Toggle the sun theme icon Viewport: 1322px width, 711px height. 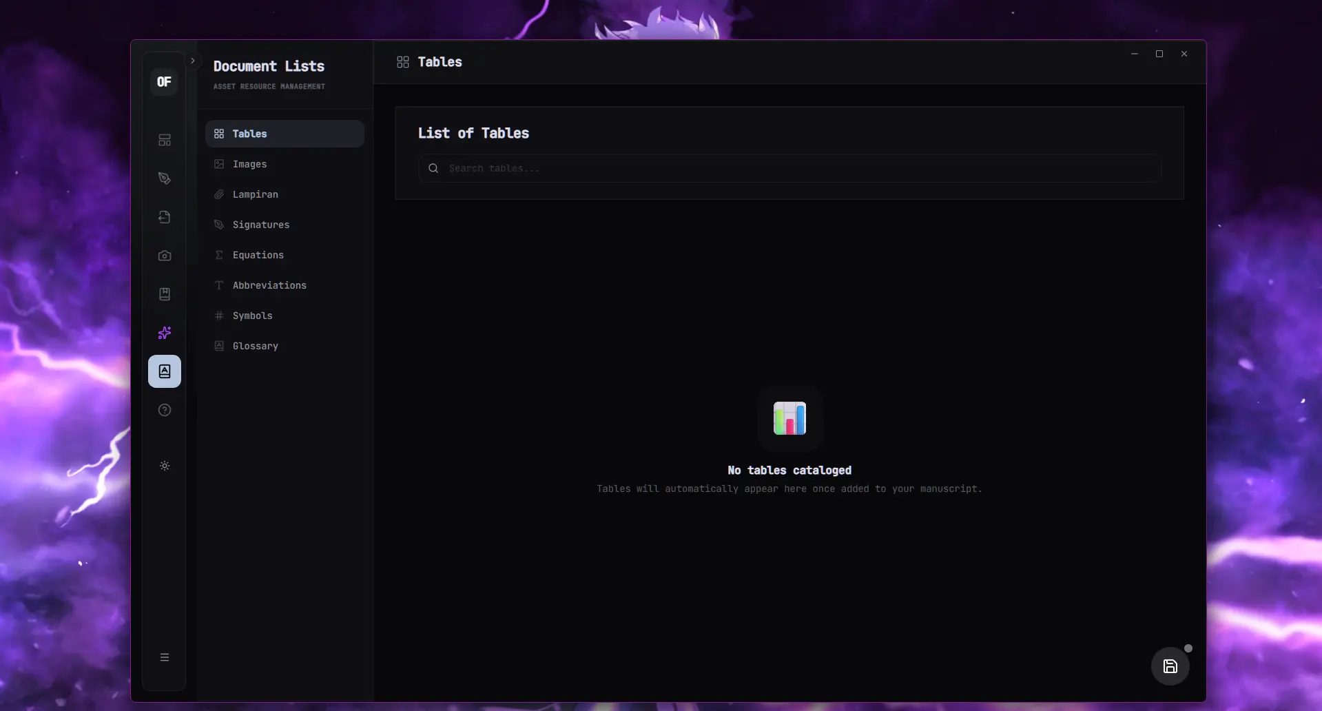tap(165, 466)
